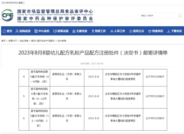Click 批件邮寄 breadcrumb link
The height and width of the screenshot is (134, 184).
tap(62, 41)
